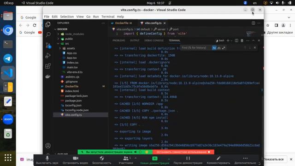Screen dimensions: 295x166
Task: Open the Help menu
Action: point(120,17)
